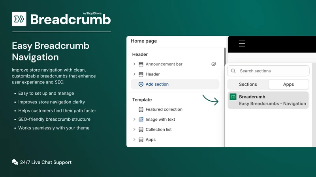Expand the Image with text section

134,120
